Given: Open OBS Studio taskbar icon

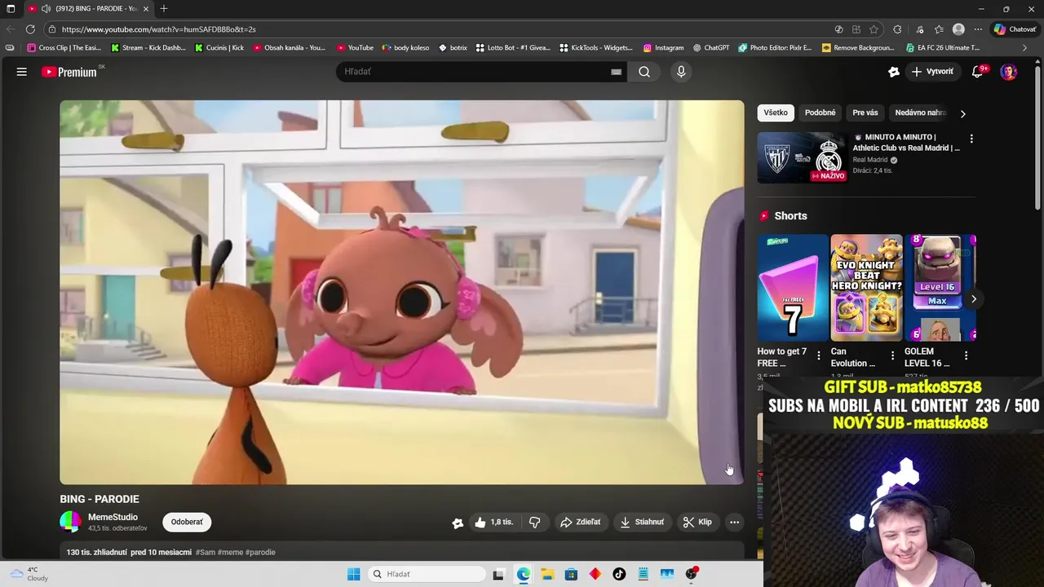Looking at the screenshot, I should click(692, 574).
